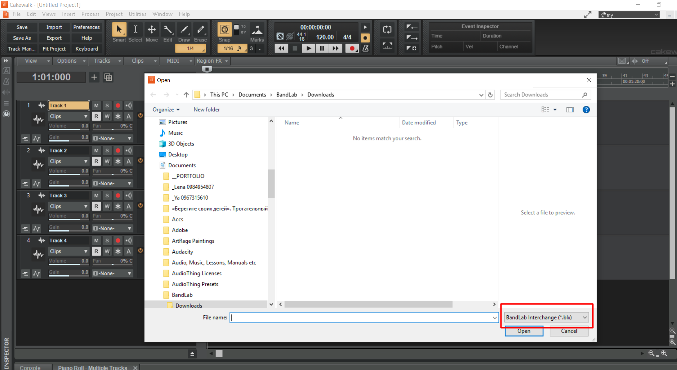The image size is (677, 370).
Task: Click the transport Play button
Action: tap(308, 48)
